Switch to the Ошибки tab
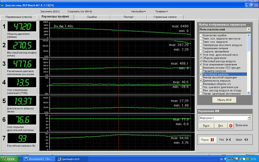259x162 pixels. [92, 17]
